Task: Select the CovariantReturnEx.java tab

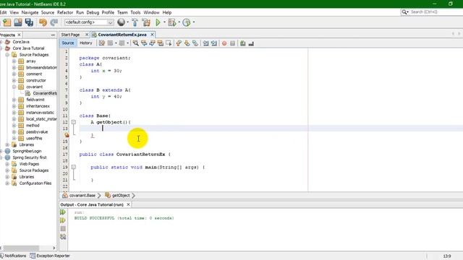Action: (x=122, y=35)
